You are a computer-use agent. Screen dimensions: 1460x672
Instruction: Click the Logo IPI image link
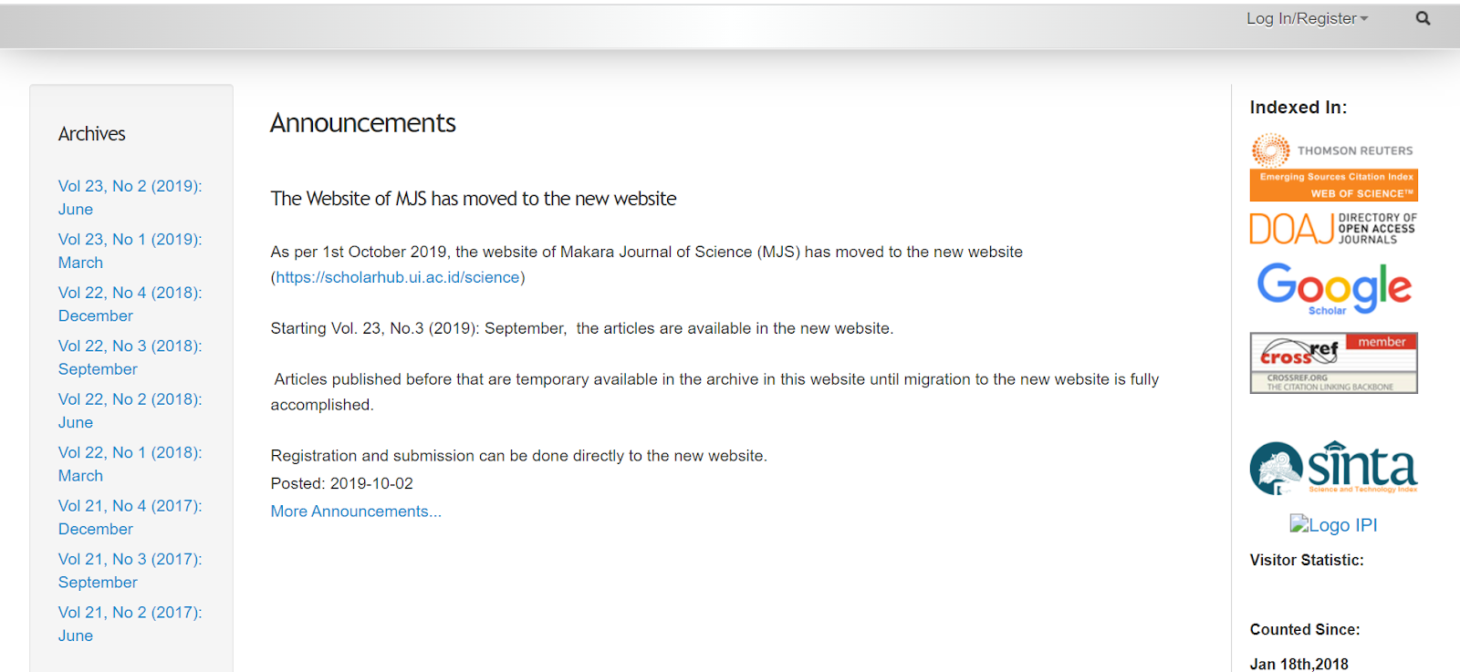pyautogui.click(x=1333, y=524)
